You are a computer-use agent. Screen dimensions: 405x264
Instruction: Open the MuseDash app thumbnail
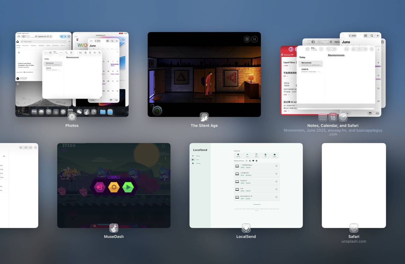tap(114, 185)
